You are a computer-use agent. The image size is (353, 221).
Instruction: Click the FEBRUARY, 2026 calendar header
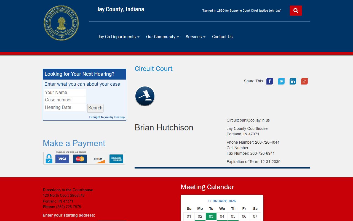coord(222,201)
